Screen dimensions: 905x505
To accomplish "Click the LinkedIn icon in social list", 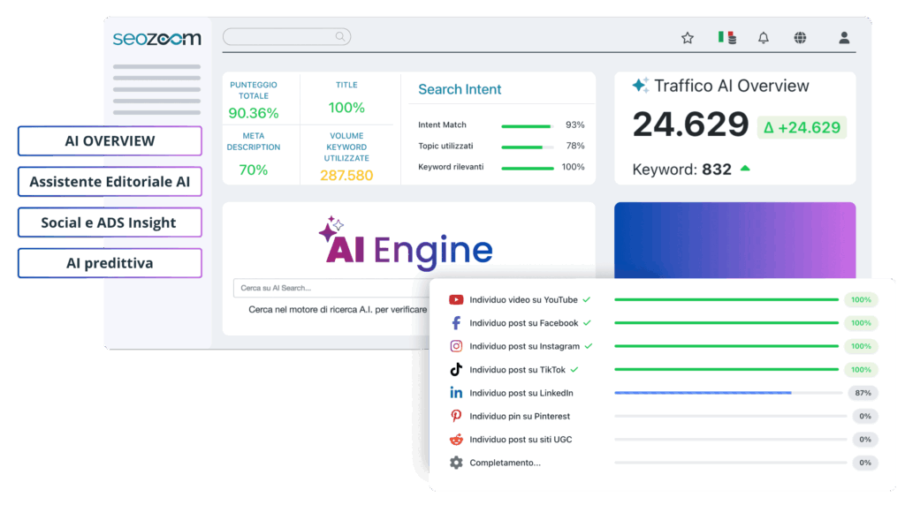I will pos(456,393).
